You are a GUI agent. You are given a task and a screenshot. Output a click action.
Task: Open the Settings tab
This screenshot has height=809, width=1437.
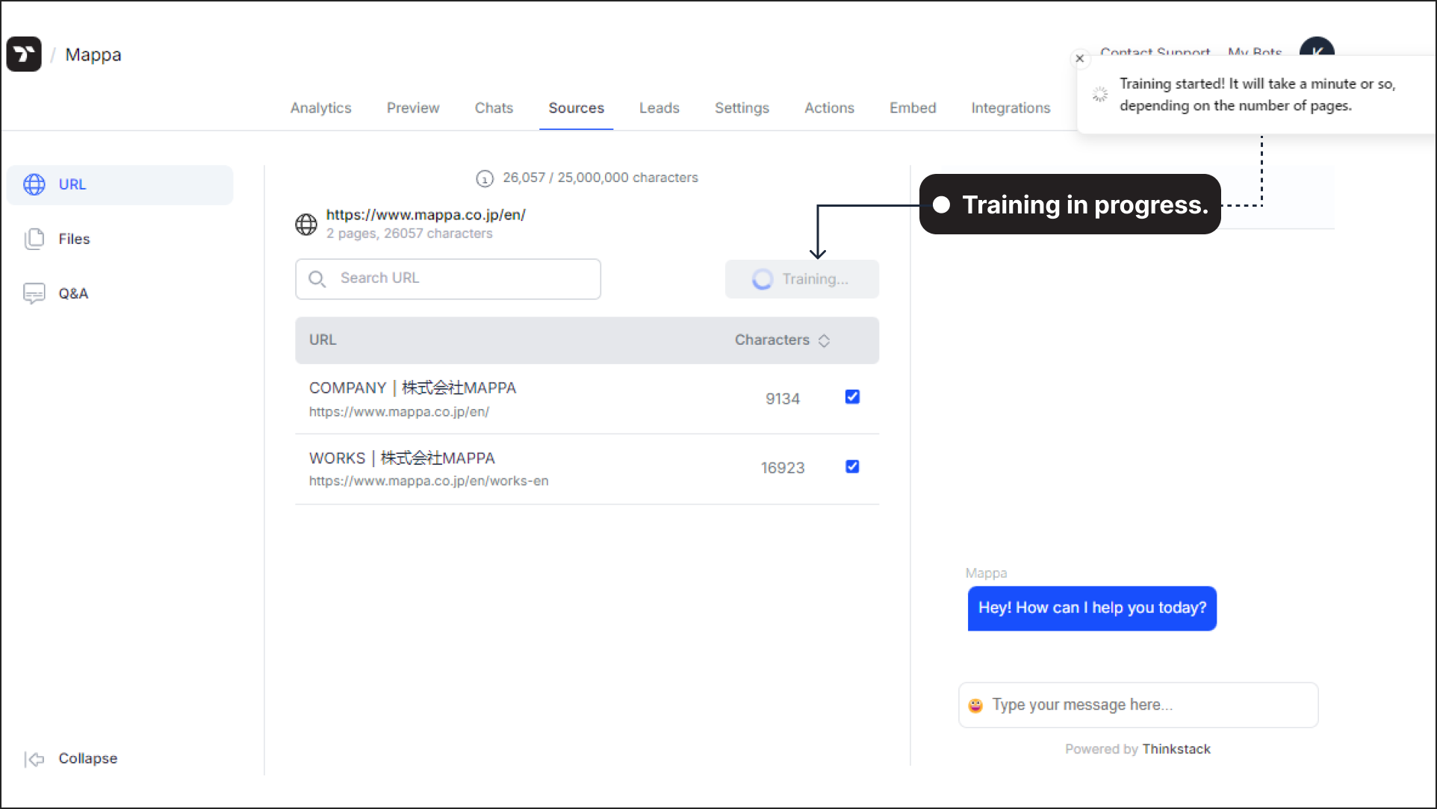[x=742, y=107]
